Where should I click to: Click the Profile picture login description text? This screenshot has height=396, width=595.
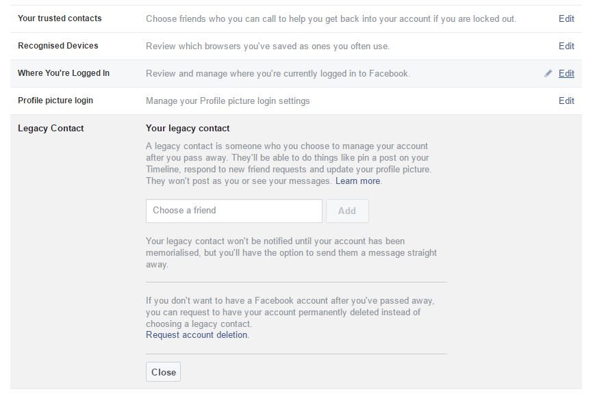[228, 101]
